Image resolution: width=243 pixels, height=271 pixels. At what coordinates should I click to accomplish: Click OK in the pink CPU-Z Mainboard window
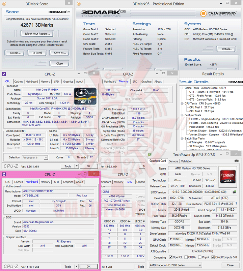[x=88, y=267]
